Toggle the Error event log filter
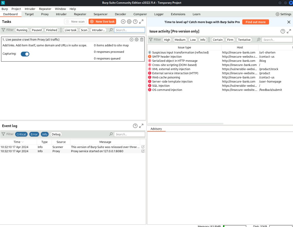 click(x=34, y=134)
